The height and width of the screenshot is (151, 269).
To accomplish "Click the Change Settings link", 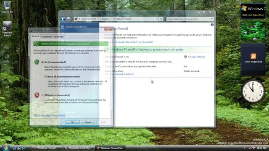I will click(197, 57).
